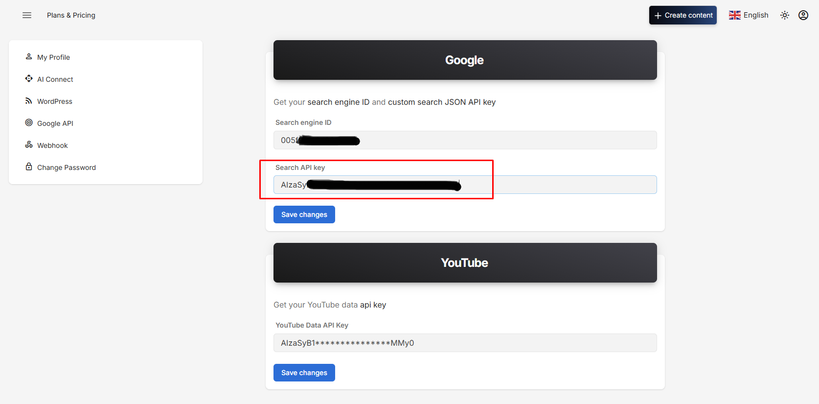819x404 pixels.
Task: Click the Google section header
Action: [x=465, y=60]
